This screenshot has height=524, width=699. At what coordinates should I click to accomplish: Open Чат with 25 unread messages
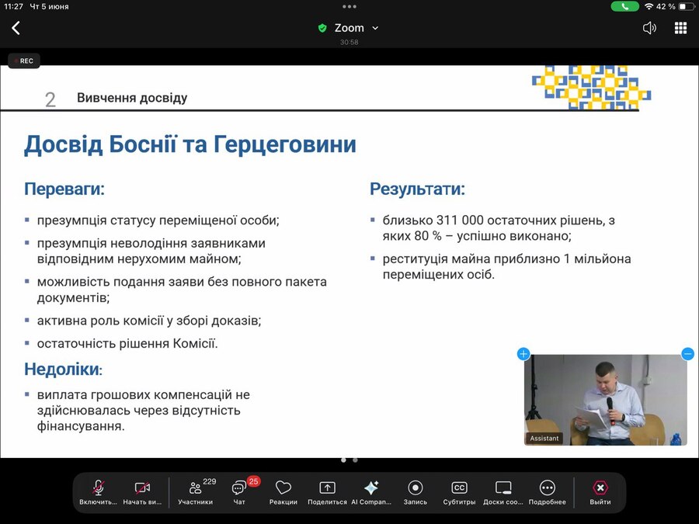[x=239, y=492]
